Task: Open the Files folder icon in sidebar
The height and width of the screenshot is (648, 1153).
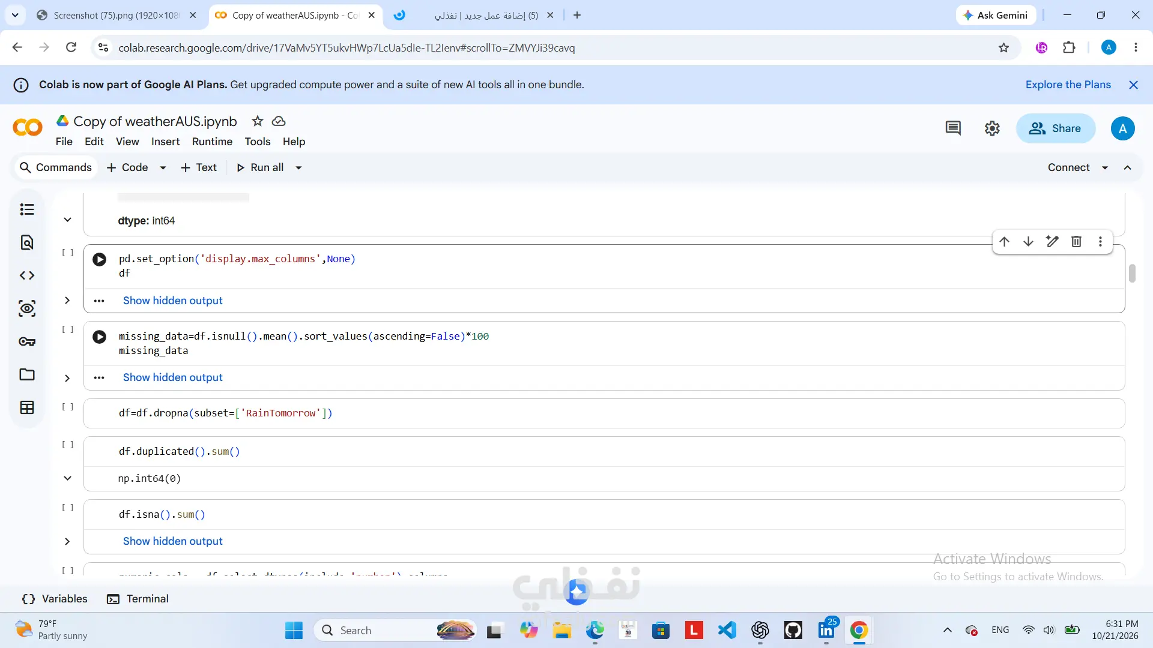Action: (27, 374)
